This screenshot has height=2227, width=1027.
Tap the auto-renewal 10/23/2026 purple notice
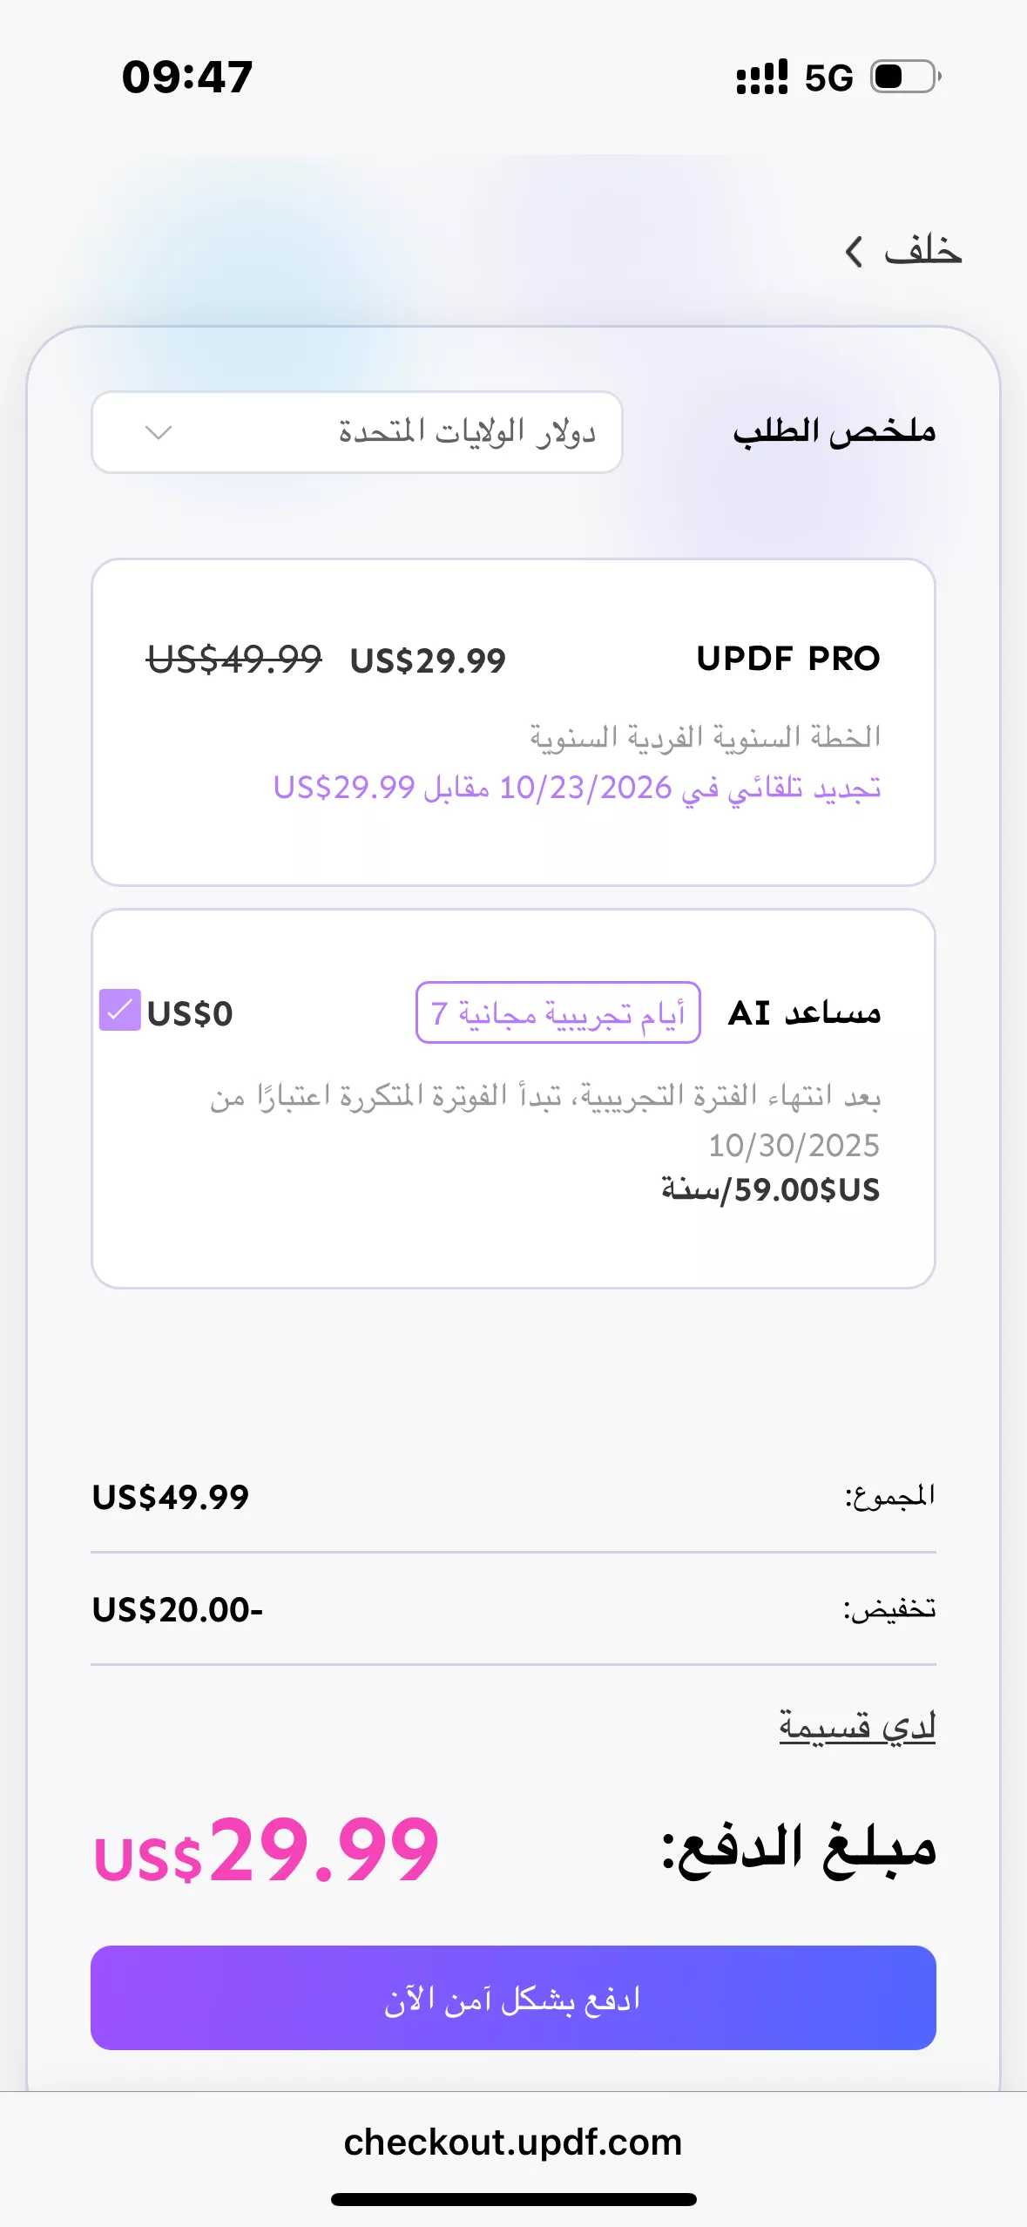pos(577,788)
